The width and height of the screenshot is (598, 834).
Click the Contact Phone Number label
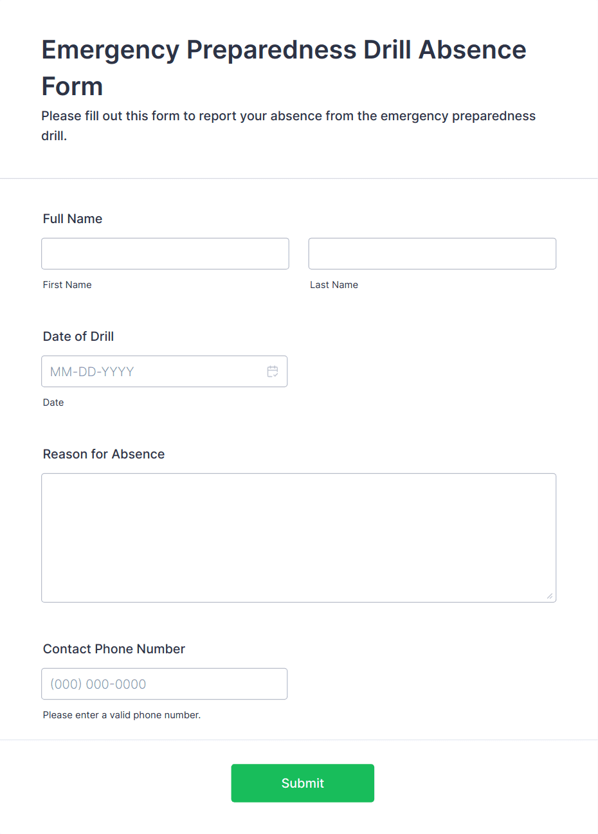click(x=114, y=649)
